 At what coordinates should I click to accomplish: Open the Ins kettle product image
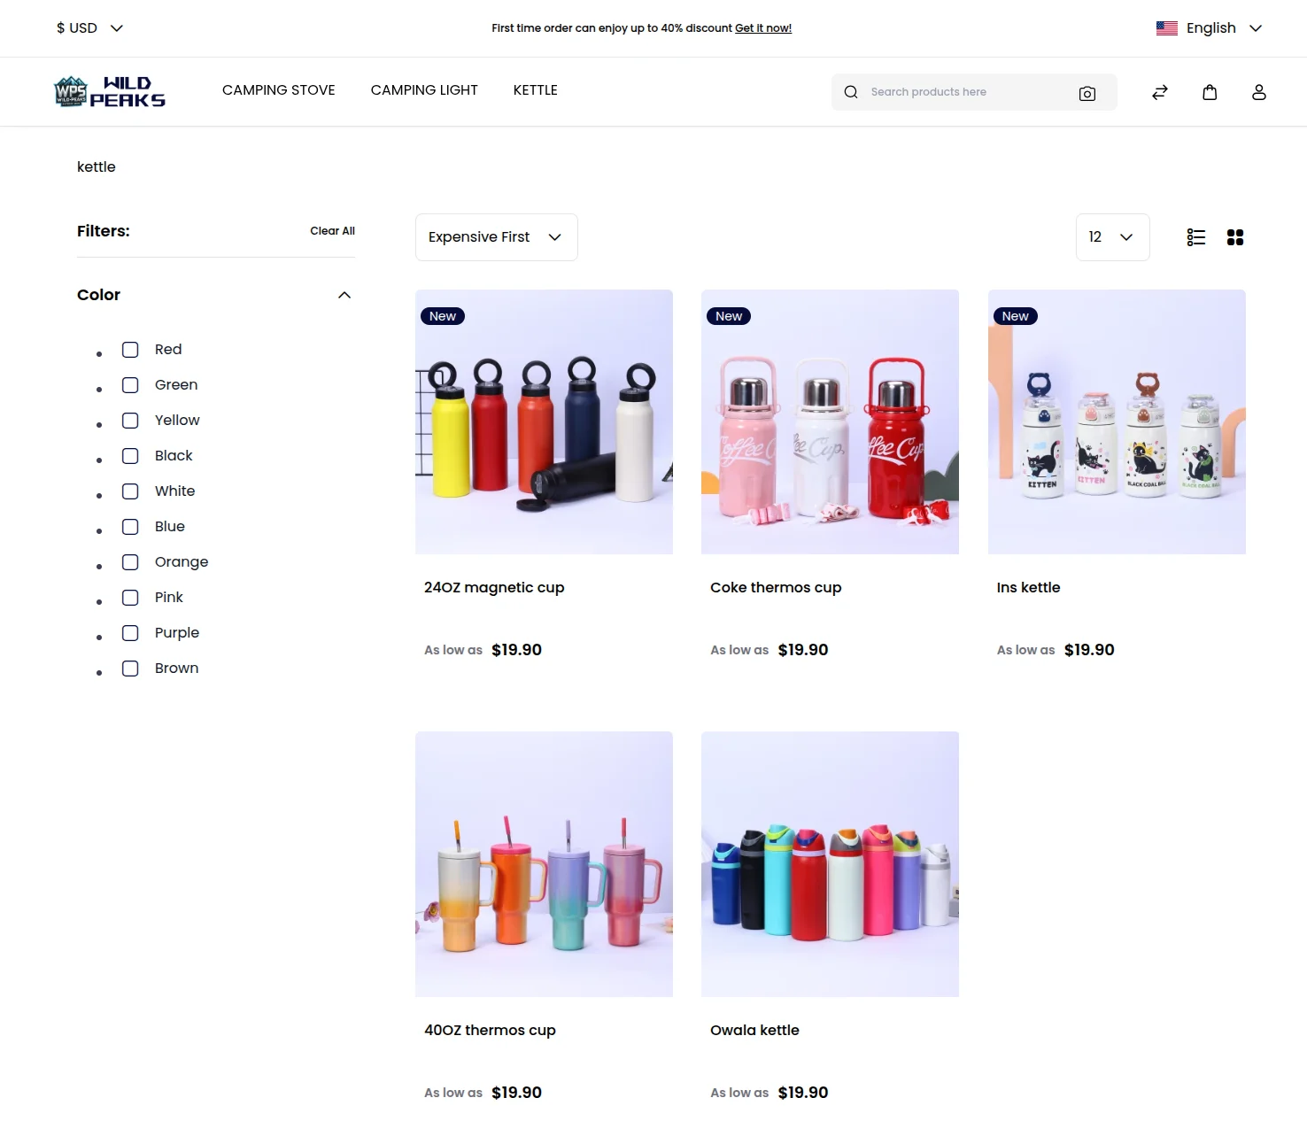tap(1117, 421)
